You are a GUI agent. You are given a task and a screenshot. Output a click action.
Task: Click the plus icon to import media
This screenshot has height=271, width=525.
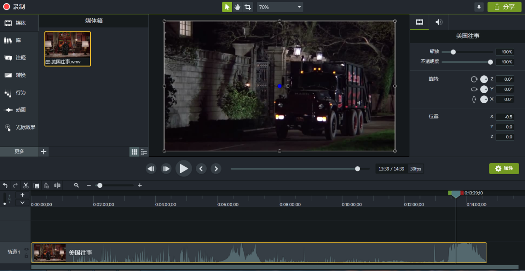coord(44,151)
